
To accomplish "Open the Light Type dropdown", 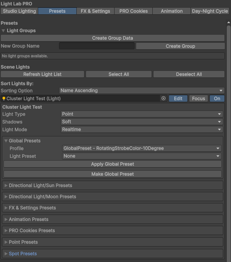I will tap(142, 114).
